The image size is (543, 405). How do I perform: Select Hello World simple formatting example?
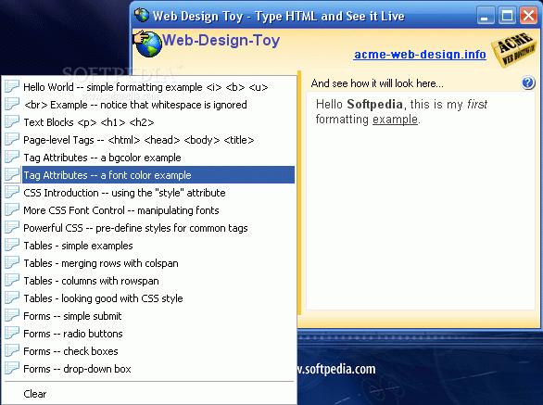point(149,86)
